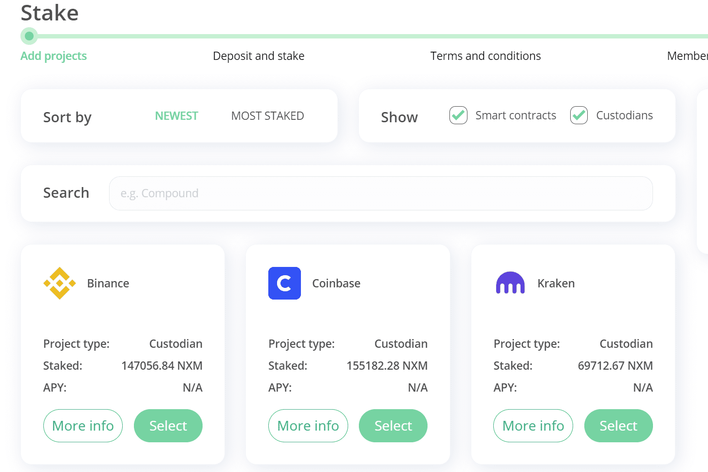Toggle the Custodians checkbox
Viewport: 708px width, 472px height.
579,115
